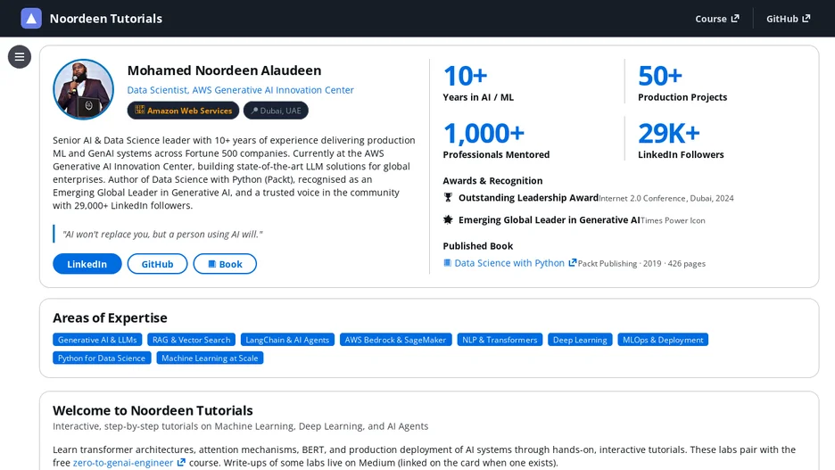Click the Outstanding Leadership Award text
This screenshot has width=835, height=470.
tap(528, 197)
